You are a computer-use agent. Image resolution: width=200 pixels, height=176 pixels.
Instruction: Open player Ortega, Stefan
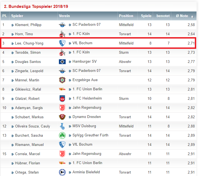pyautogui.click(x=27, y=172)
